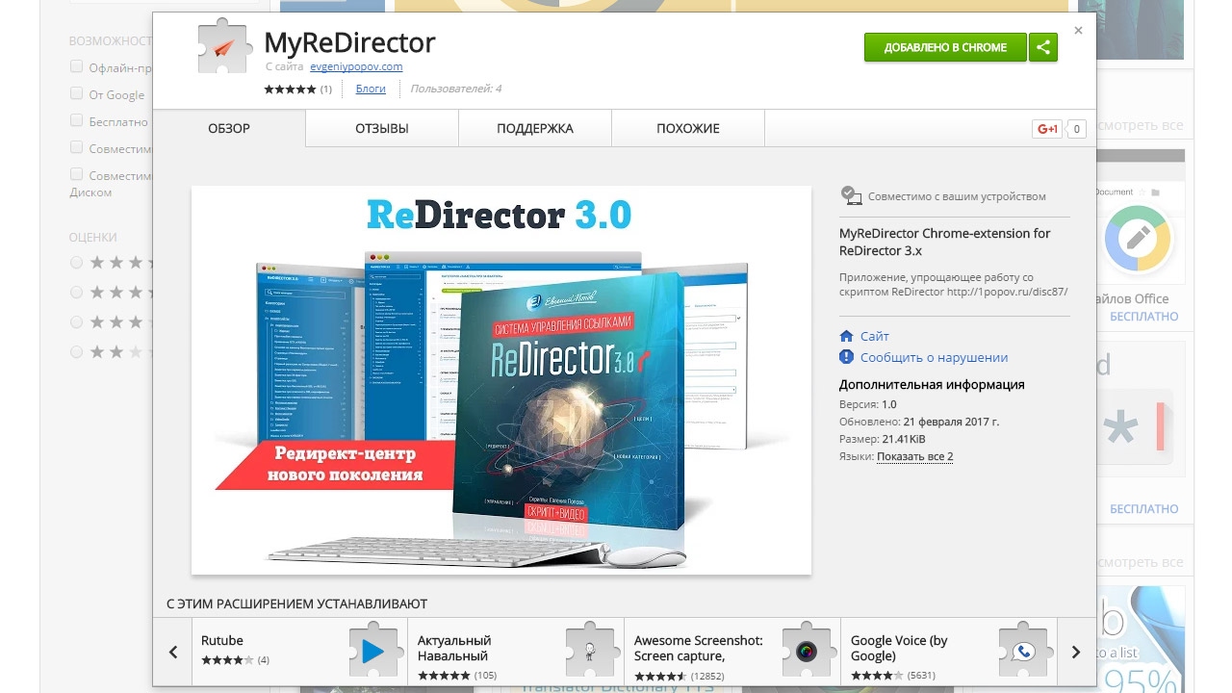Image resolution: width=1232 pixels, height=693 pixels.
Task: Open Awesome Screenshot: Screen capture extension
Action: (733, 652)
